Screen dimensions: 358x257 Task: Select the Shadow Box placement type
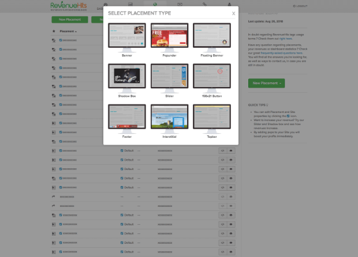click(126, 75)
